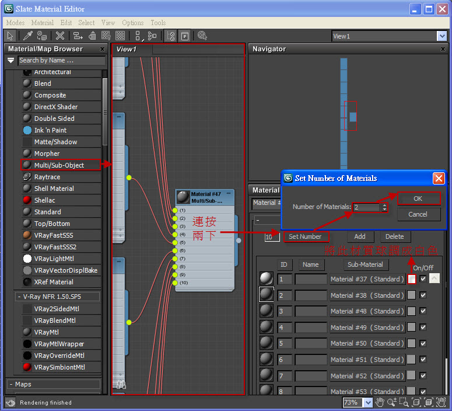Image resolution: width=452 pixels, height=411 pixels.
Task: Toggle On/Off checkbox for Material #50
Action: (423, 343)
